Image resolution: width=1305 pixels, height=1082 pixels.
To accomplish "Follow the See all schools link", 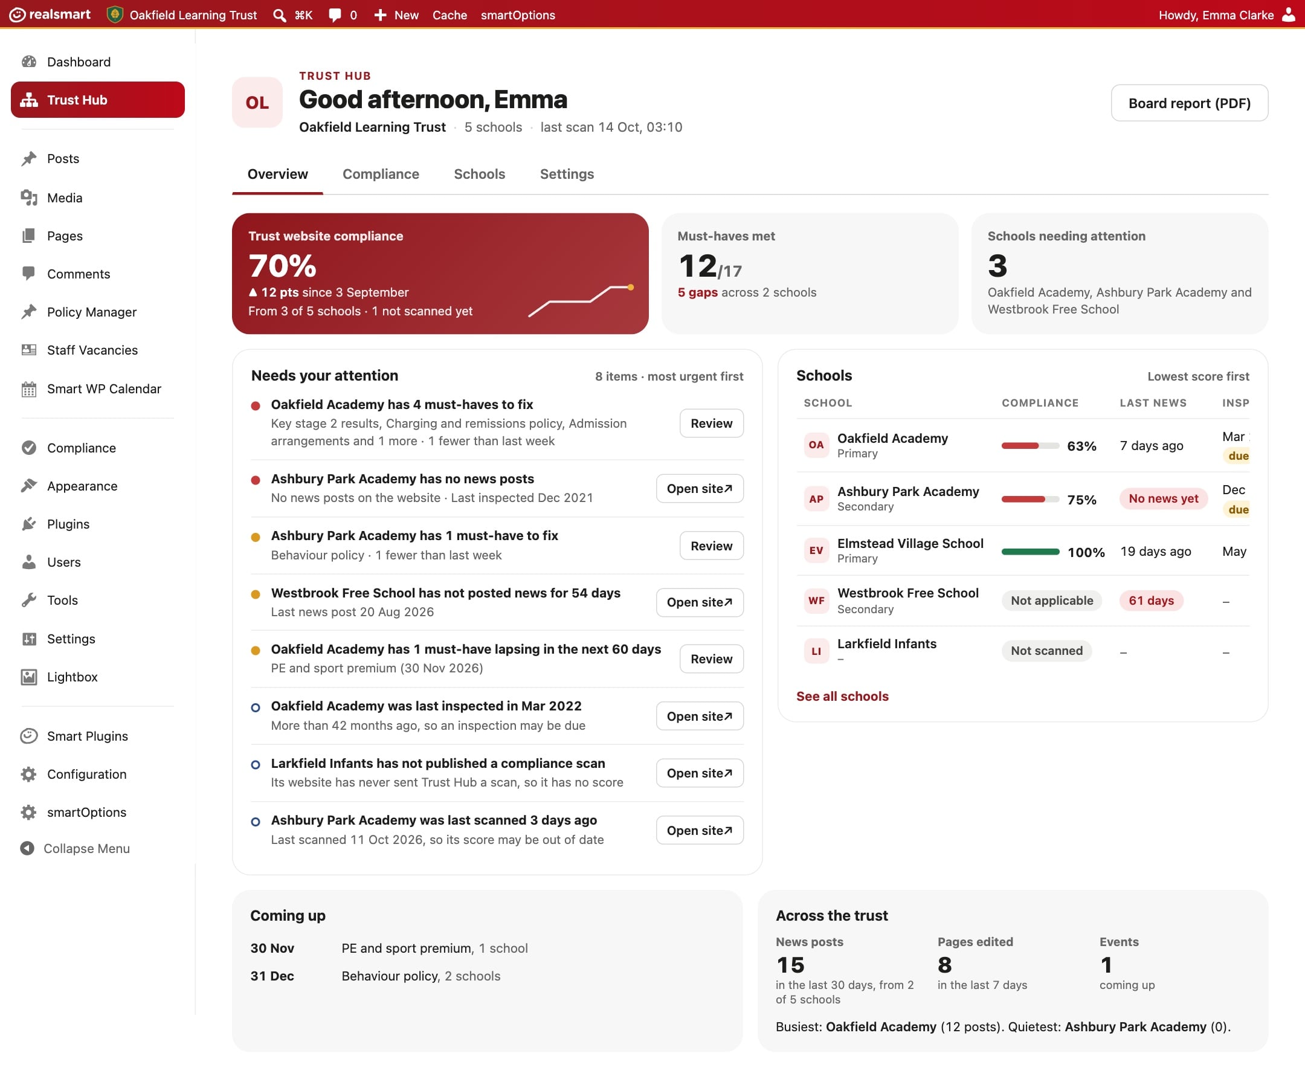I will tap(842, 696).
